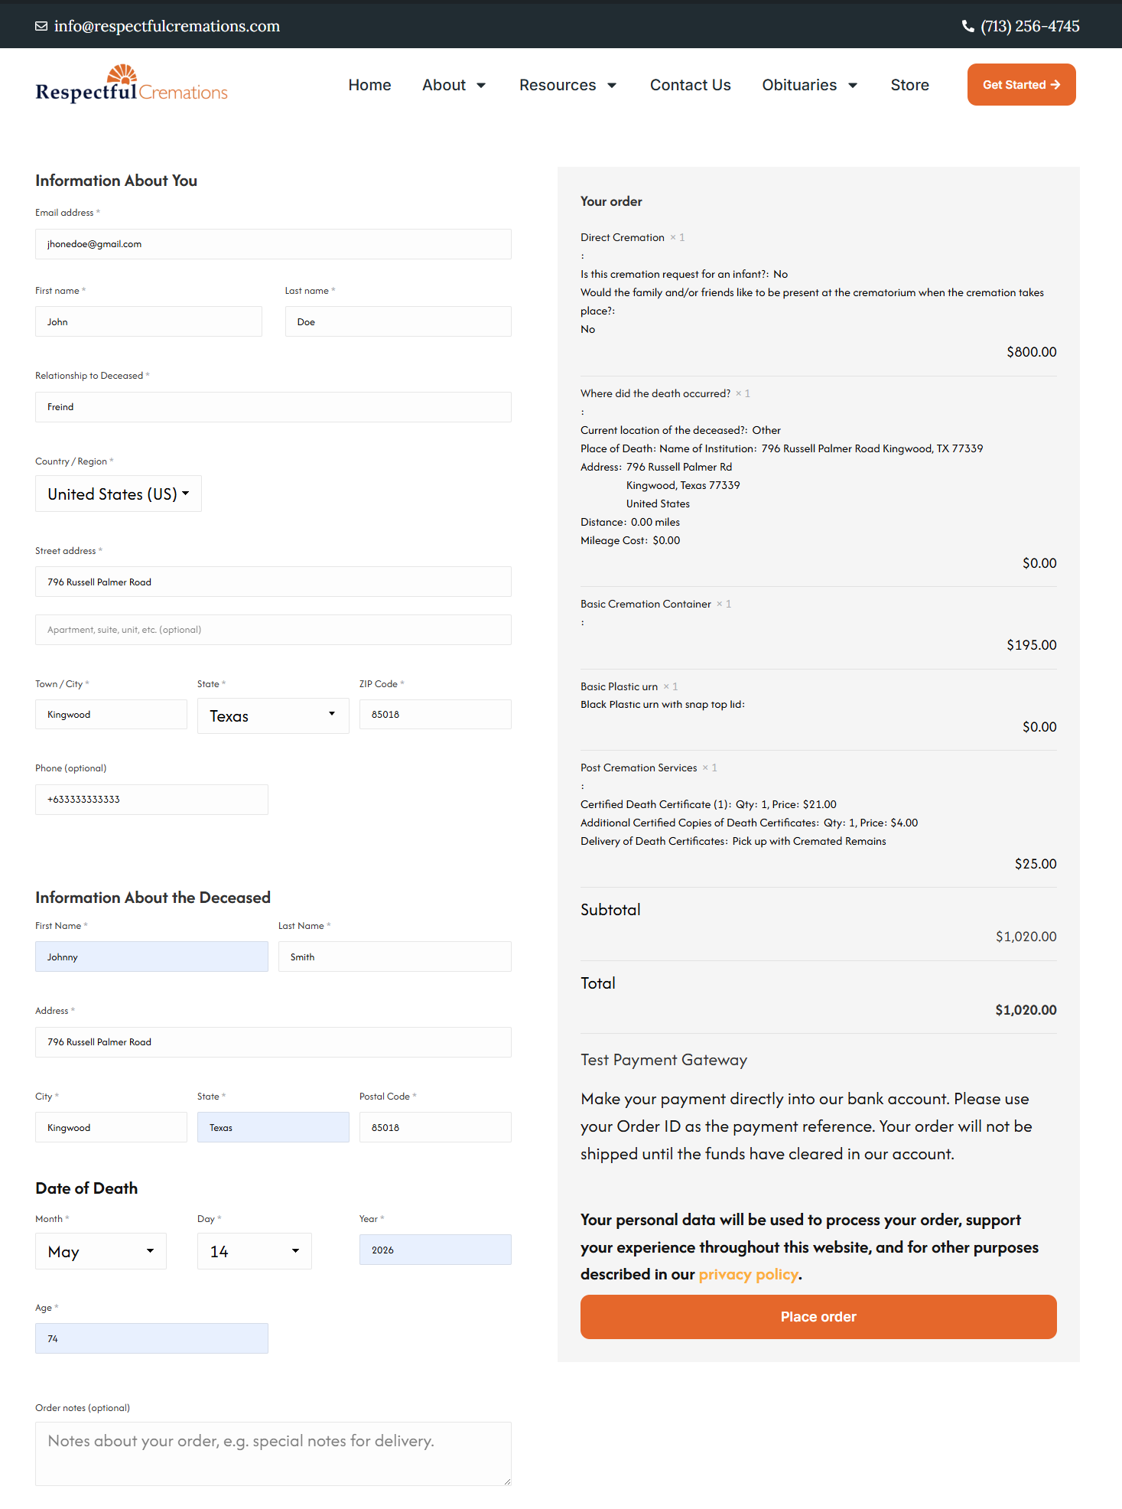The image size is (1122, 1509).
Task: Click the phone handset icon
Action: (968, 26)
